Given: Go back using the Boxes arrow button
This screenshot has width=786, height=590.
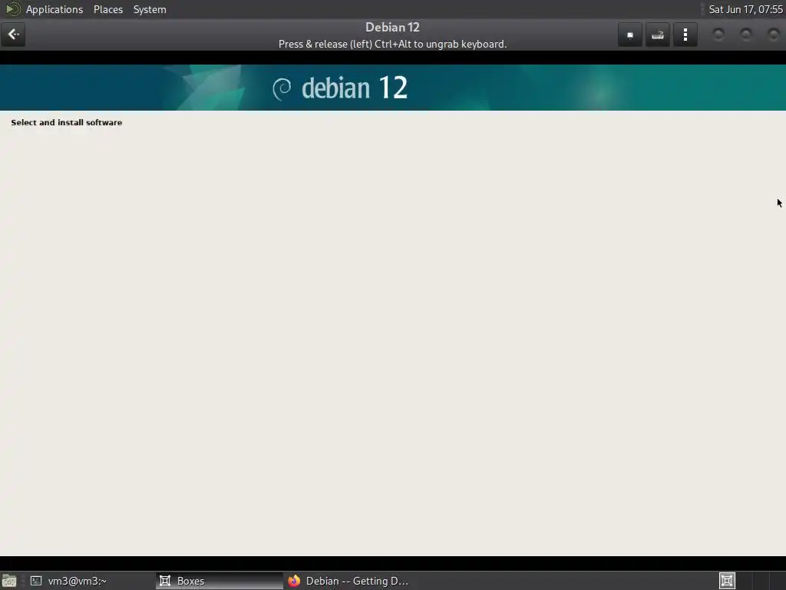Looking at the screenshot, I should (x=13, y=35).
